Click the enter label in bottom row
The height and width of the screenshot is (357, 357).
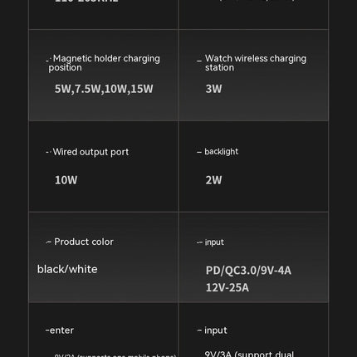click(61, 330)
